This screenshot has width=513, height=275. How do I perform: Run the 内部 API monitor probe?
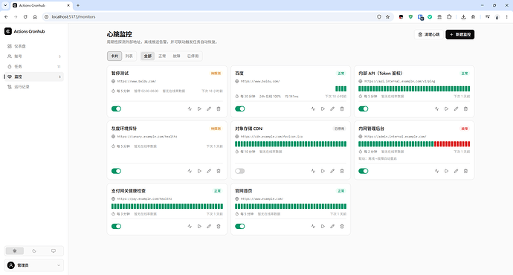[446, 109]
